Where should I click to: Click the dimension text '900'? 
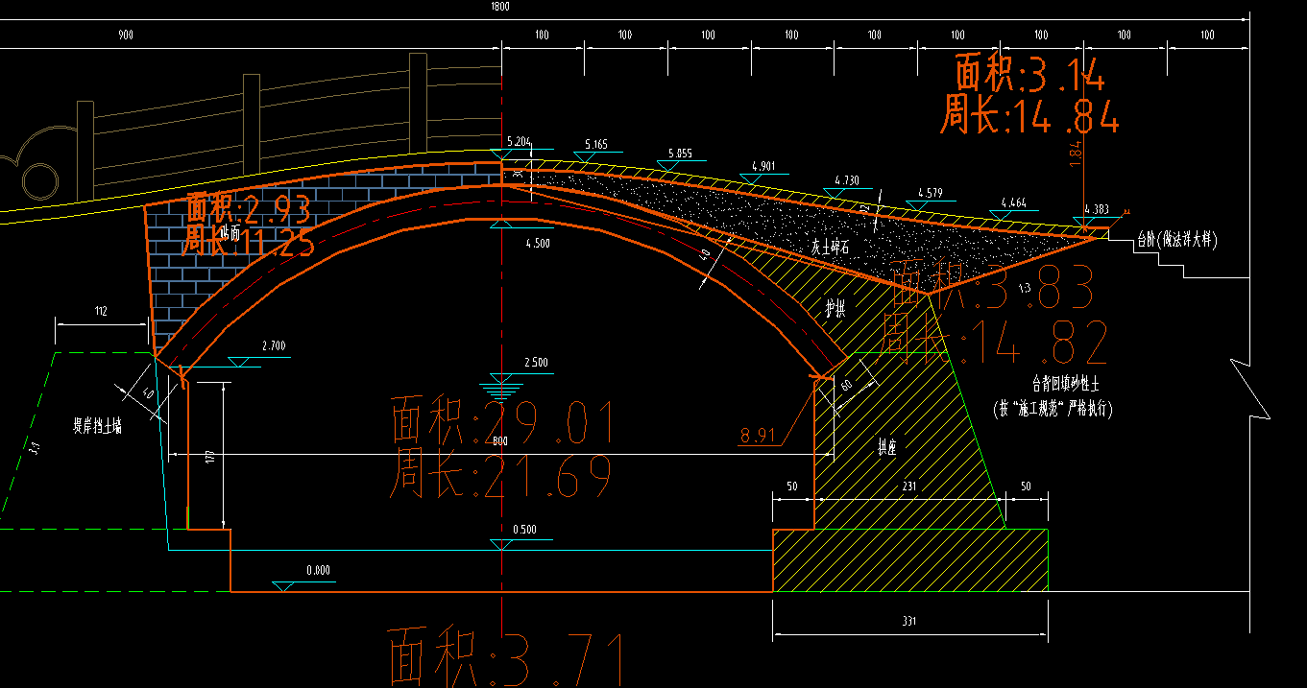point(125,36)
